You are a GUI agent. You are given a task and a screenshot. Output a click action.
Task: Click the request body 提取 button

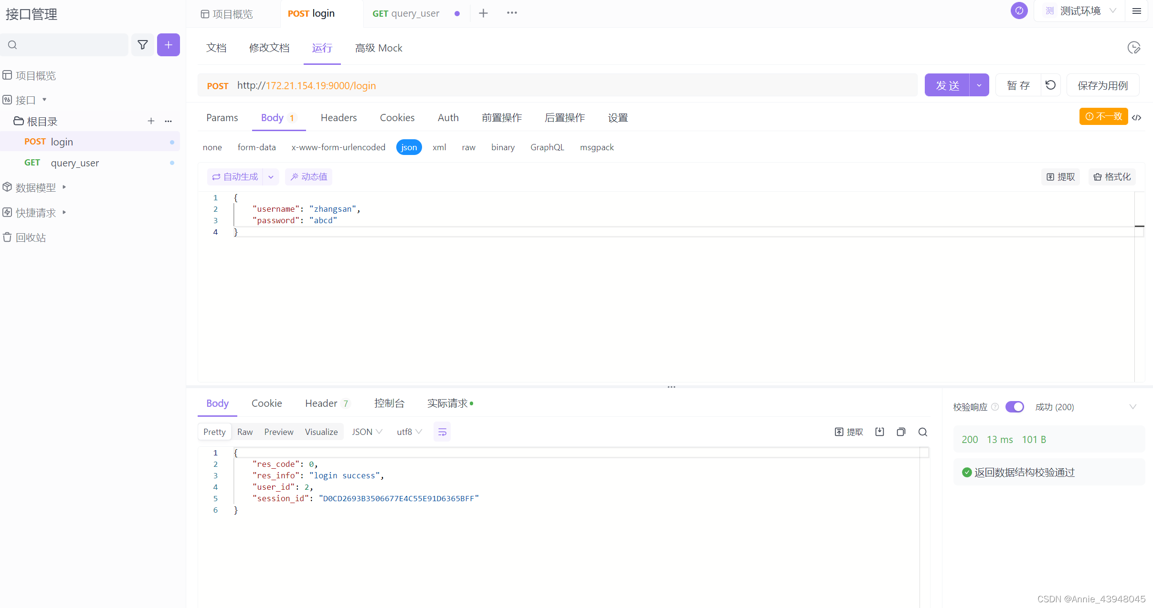[1060, 177]
